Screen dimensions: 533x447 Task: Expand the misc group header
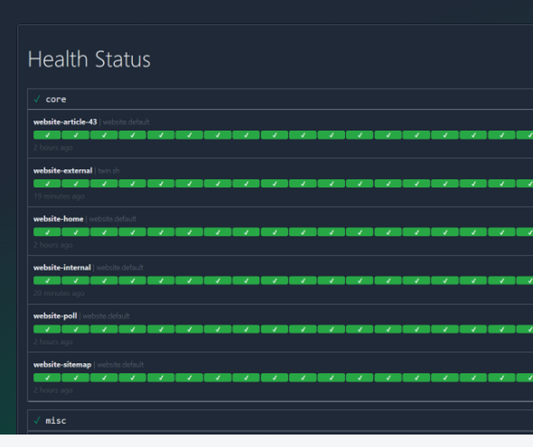pos(280,420)
